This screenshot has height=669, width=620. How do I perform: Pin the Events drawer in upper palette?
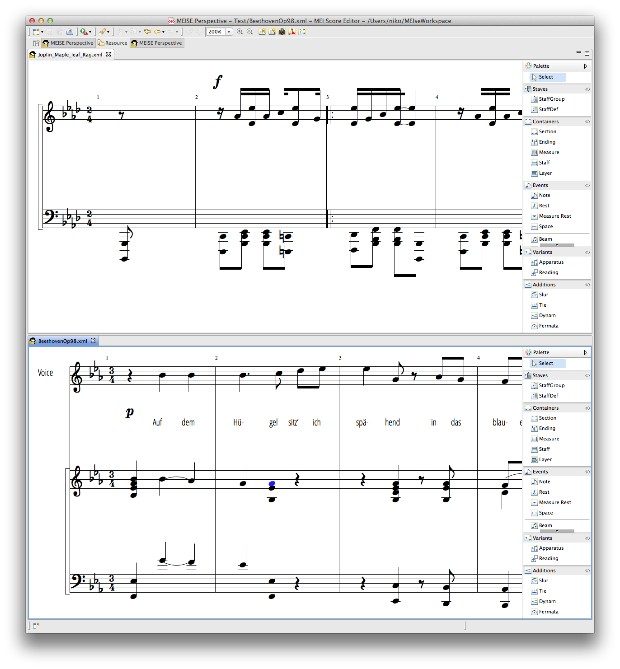(x=587, y=185)
